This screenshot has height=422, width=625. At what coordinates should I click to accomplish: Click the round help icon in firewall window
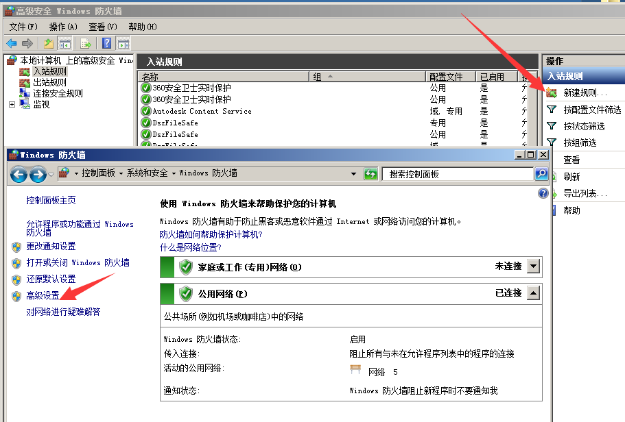(x=543, y=194)
